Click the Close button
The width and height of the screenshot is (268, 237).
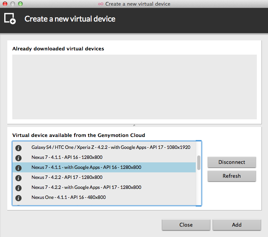click(x=186, y=225)
